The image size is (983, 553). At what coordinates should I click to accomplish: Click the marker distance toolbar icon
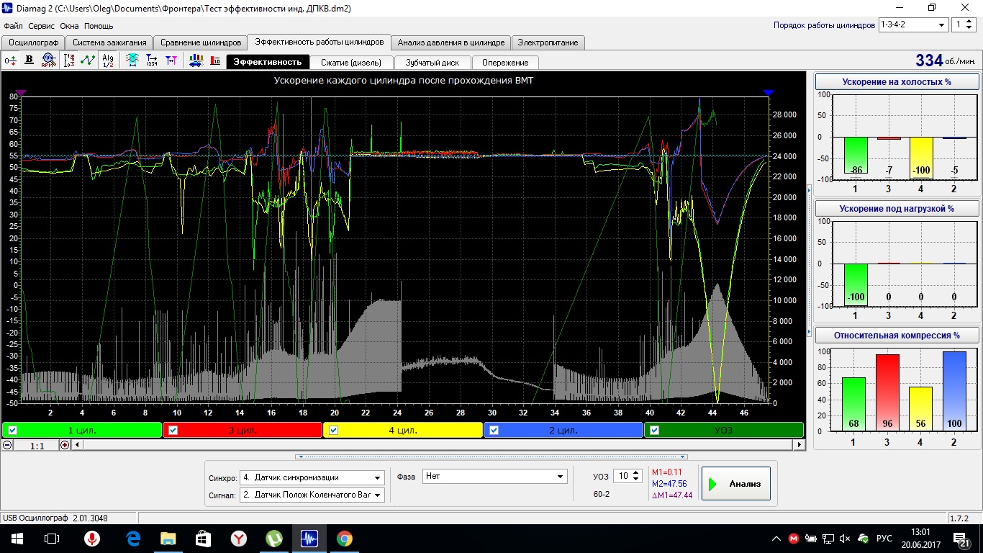(x=171, y=61)
